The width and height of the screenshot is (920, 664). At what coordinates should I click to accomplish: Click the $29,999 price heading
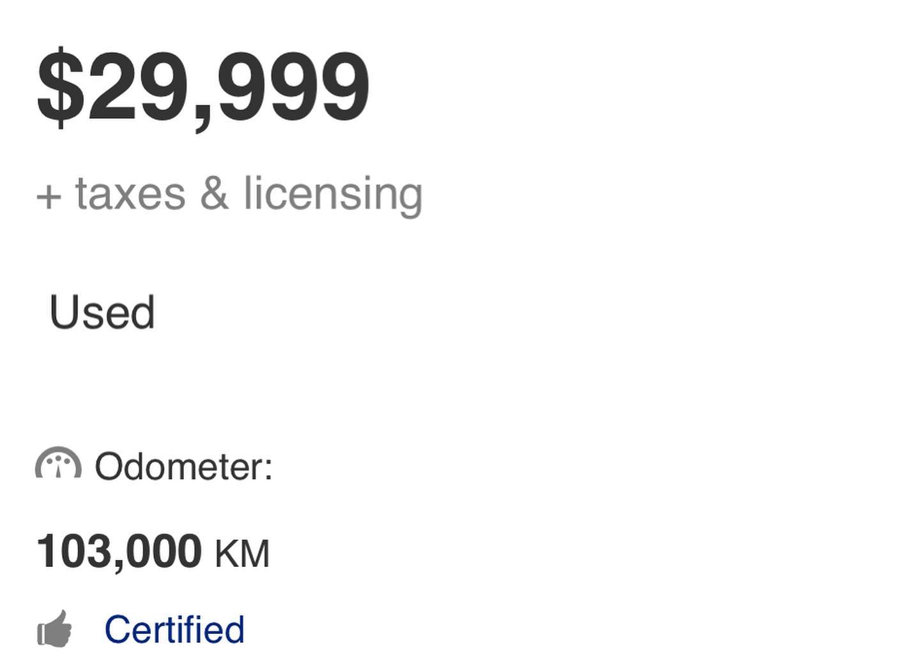(x=203, y=87)
